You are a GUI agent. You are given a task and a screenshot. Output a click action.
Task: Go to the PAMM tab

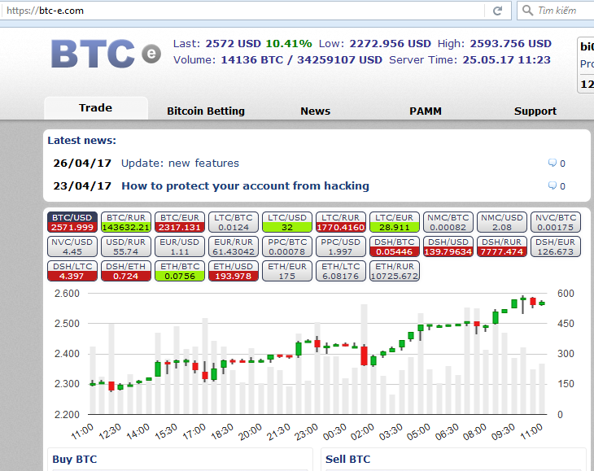click(426, 111)
